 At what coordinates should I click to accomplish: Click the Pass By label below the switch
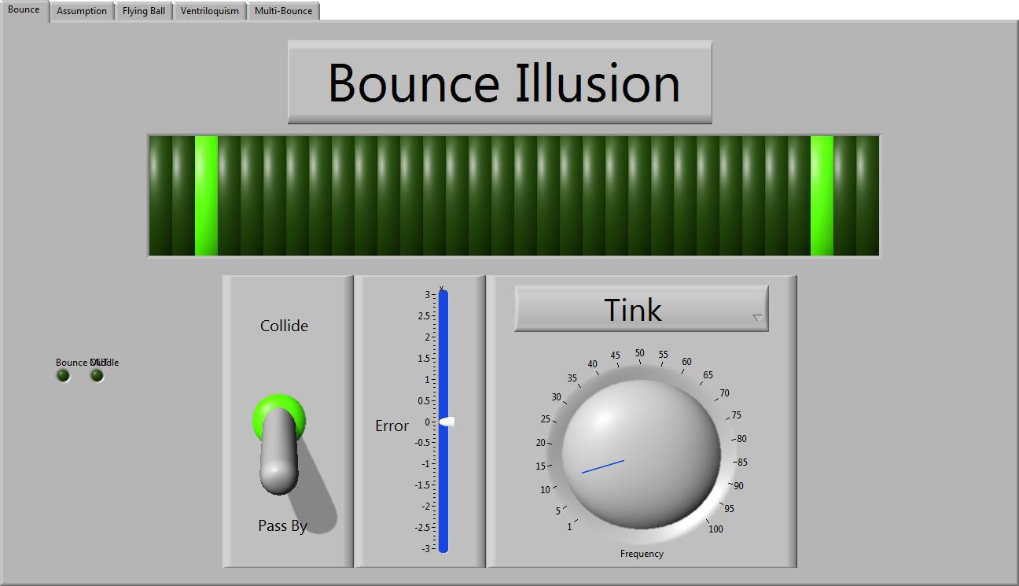(282, 525)
